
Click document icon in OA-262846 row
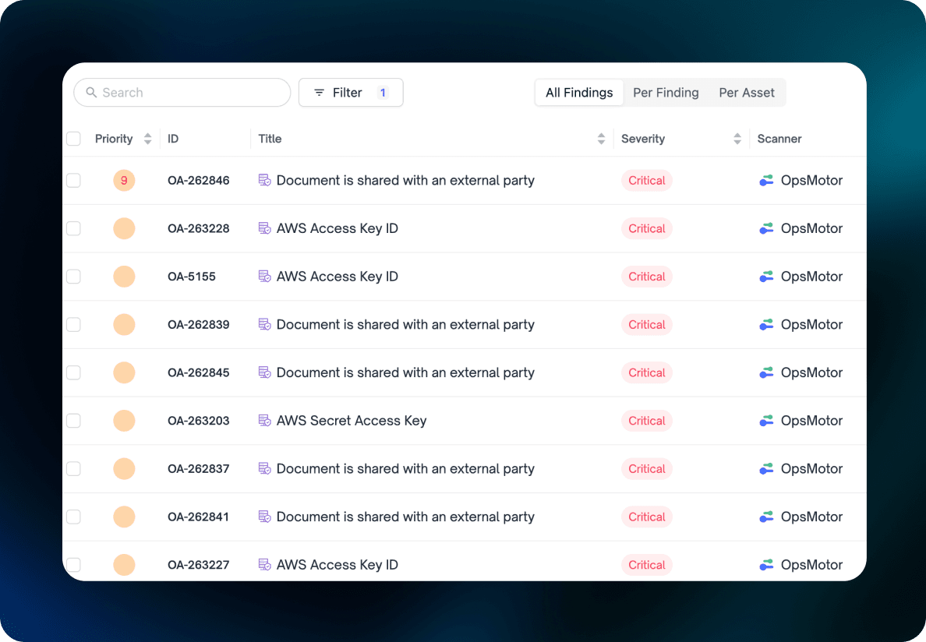click(264, 180)
